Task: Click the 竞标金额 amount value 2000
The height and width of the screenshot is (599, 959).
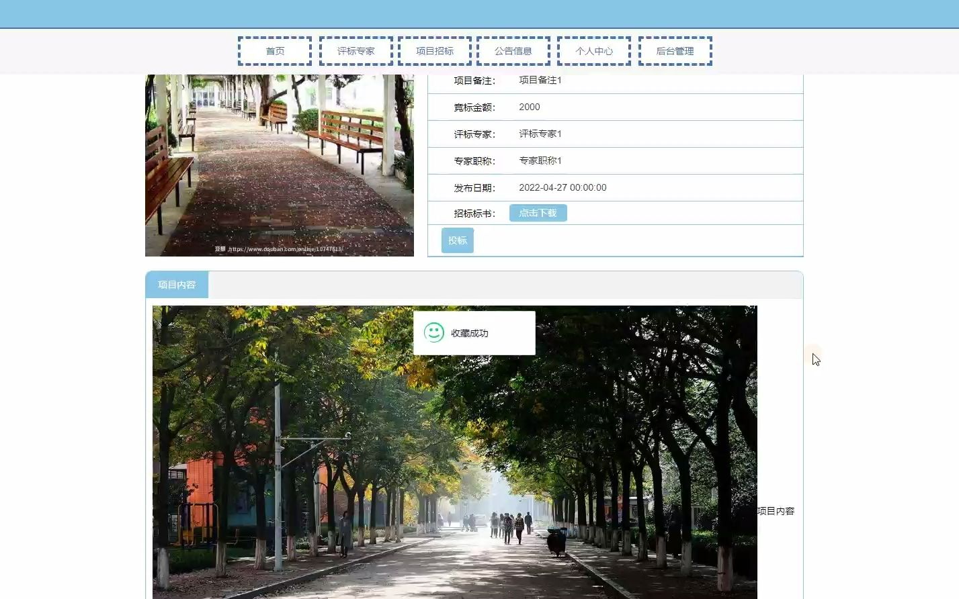Action: 529,107
